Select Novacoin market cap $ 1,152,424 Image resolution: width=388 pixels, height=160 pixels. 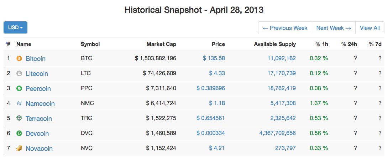click(x=161, y=148)
